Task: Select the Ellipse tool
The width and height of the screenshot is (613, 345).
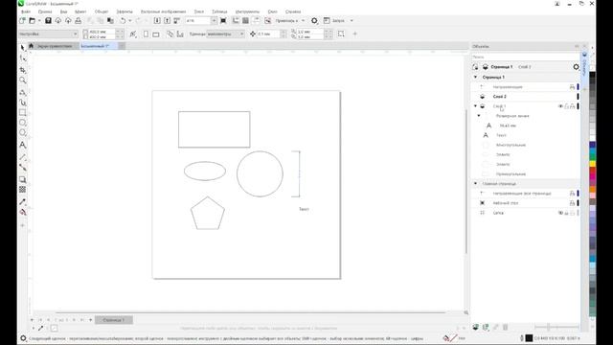Action: 23,123
